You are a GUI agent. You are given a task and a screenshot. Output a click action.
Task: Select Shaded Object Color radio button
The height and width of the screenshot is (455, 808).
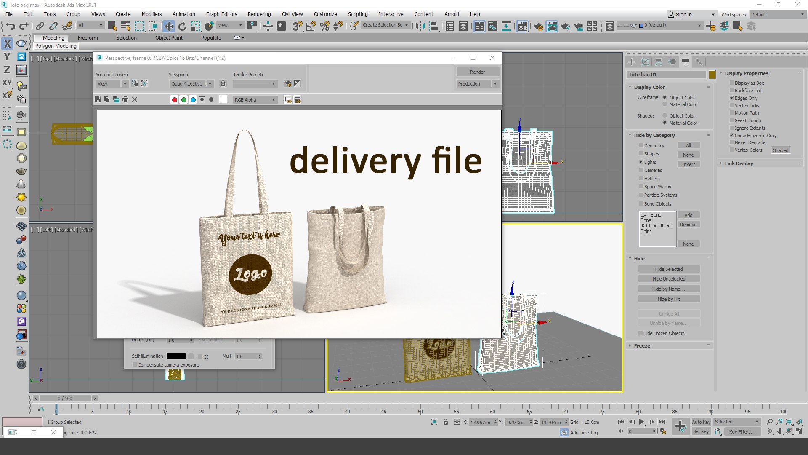[665, 115]
